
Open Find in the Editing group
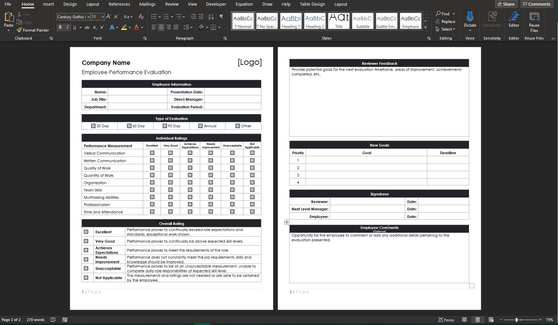click(x=445, y=14)
